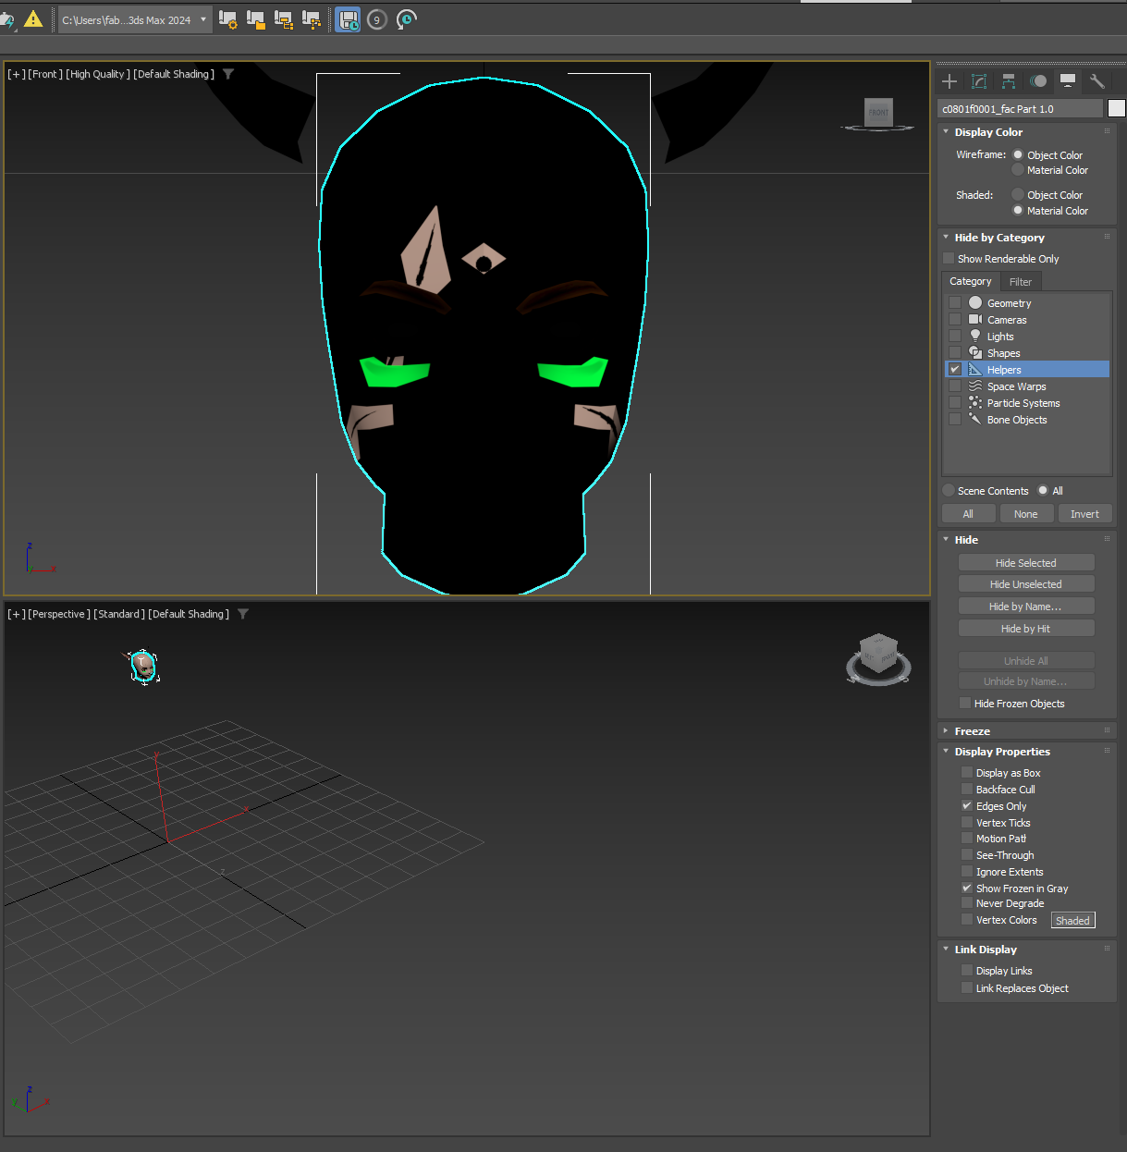Open the Motion panel icon
This screenshot has width=1127, height=1152.
coord(1038,81)
